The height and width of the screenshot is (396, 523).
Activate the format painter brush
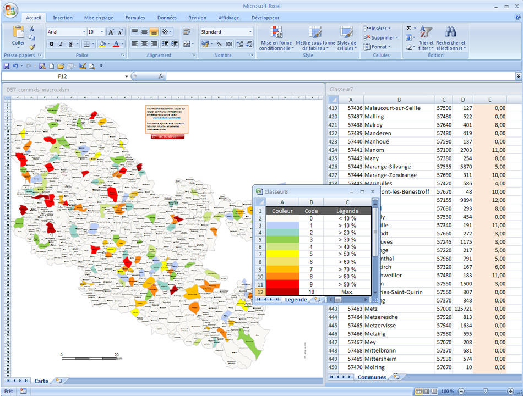point(32,47)
